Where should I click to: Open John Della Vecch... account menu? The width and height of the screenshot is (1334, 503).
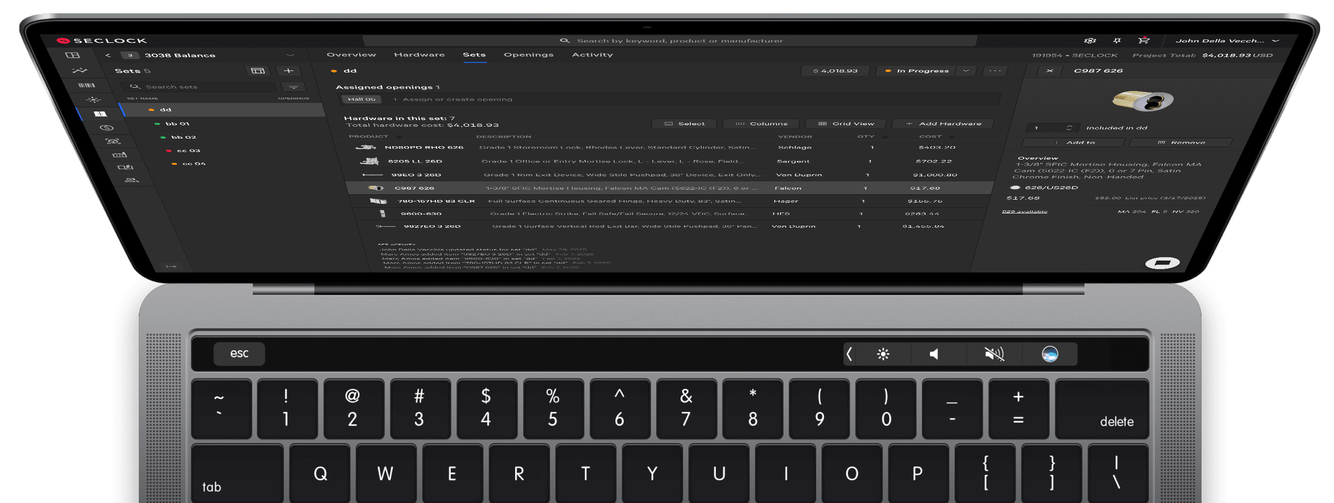pos(1225,40)
